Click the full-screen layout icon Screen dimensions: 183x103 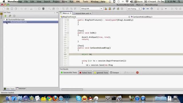(x=152, y=9)
